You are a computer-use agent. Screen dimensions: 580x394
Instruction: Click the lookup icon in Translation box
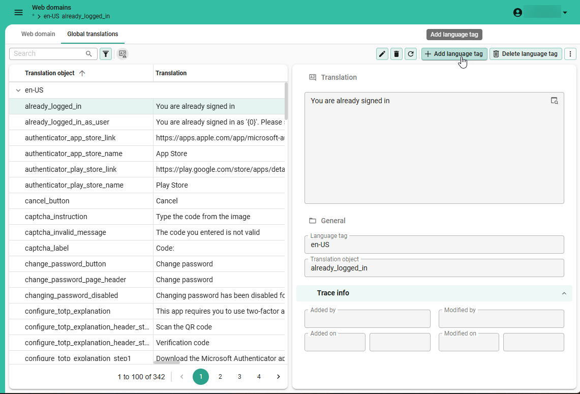point(555,101)
